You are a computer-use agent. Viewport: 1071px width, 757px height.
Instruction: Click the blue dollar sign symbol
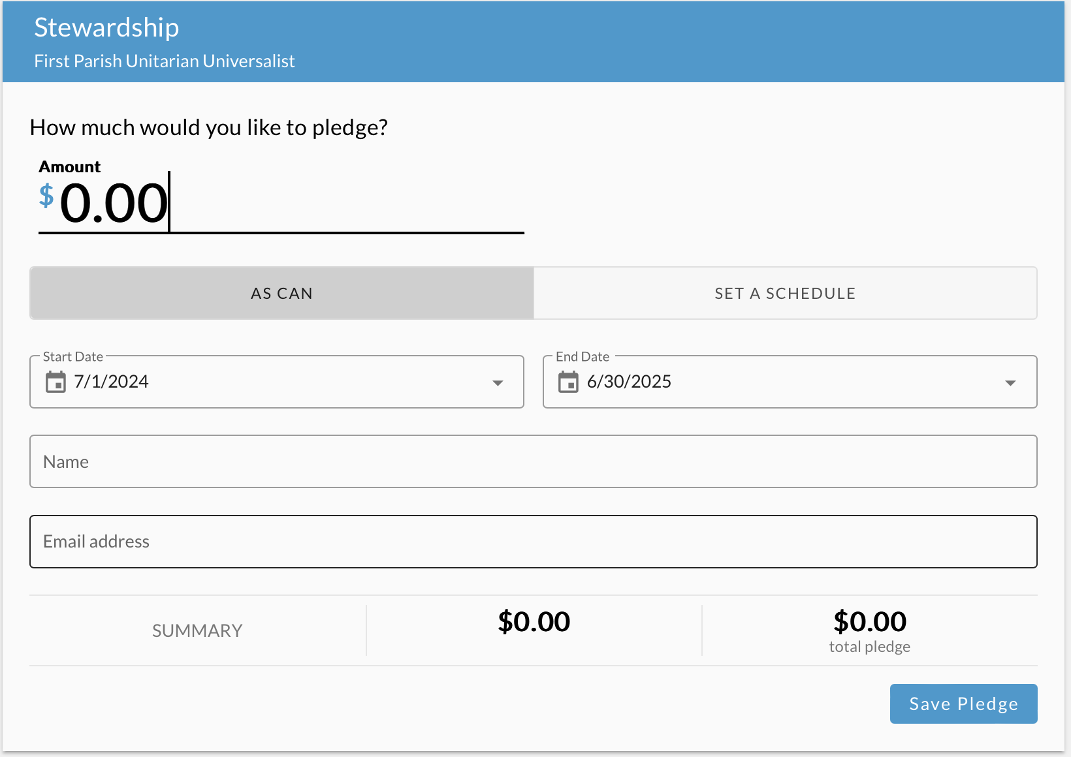click(x=46, y=198)
